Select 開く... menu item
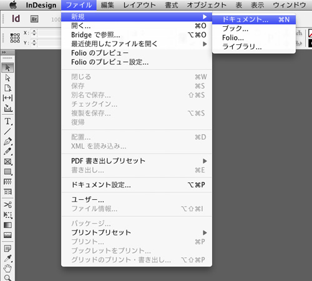Image resolution: width=312 pixels, height=281 pixels. (137, 26)
